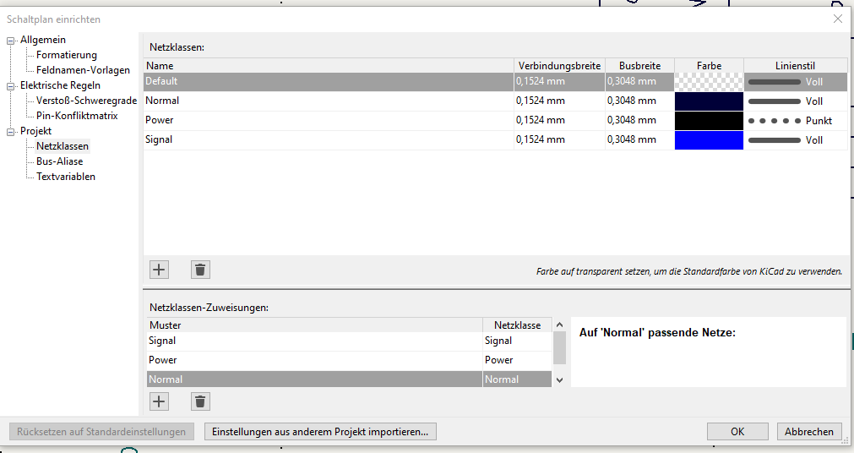Click the assignments list scrollbar thumb
The image size is (854, 453).
559,348
